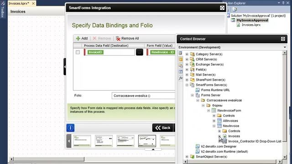This screenshot has height=164, width=292.
Task: Select Mail Server(s) icon
Action: 192,75
